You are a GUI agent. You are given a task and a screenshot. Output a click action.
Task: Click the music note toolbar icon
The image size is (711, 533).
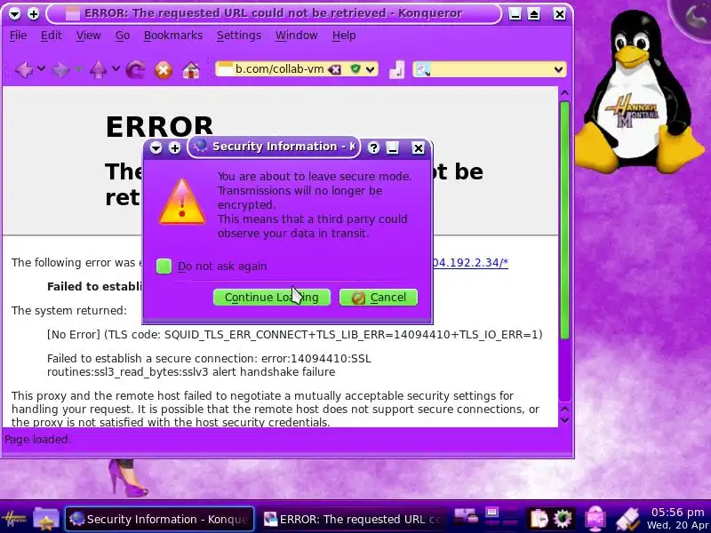(396, 70)
